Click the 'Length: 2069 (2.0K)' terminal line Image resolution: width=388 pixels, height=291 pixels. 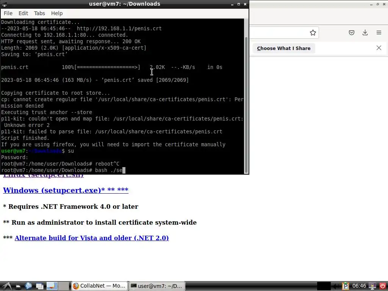(74, 48)
